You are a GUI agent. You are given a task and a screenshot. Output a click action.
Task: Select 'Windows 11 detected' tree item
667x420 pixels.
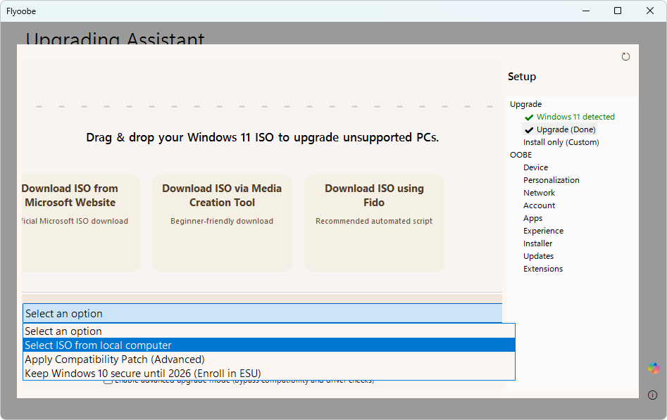point(575,117)
